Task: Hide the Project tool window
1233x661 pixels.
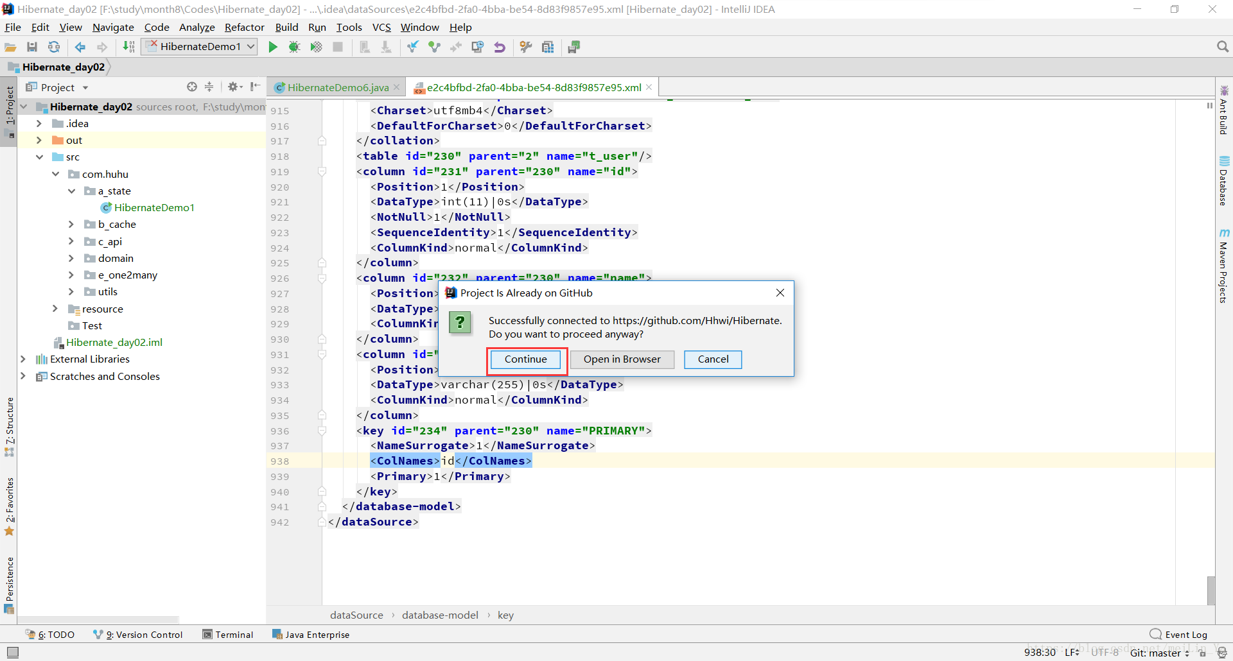Action: pyautogui.click(x=256, y=87)
